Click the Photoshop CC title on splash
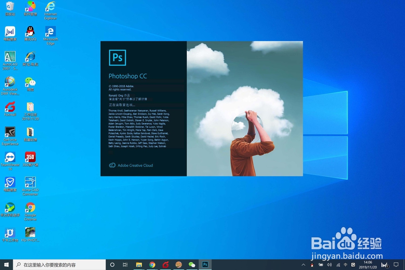 tap(128, 76)
